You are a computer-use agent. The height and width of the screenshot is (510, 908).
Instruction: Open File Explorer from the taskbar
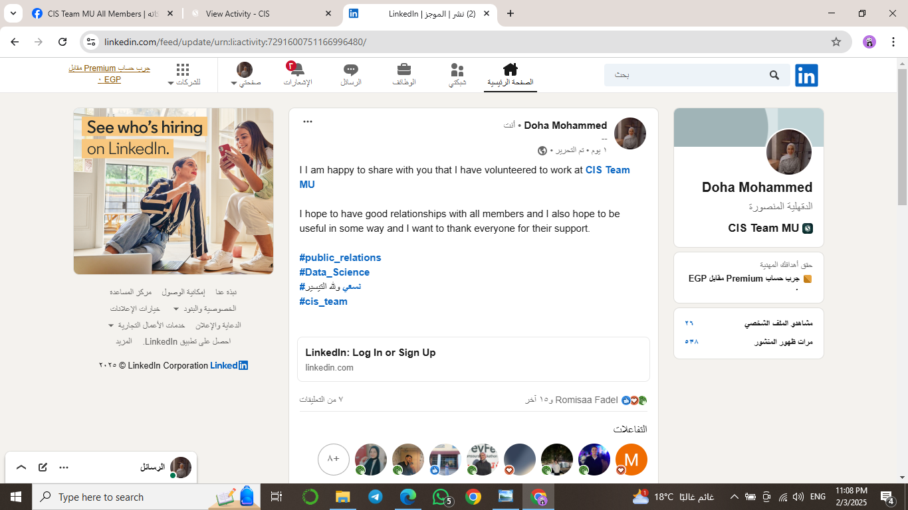click(x=342, y=497)
